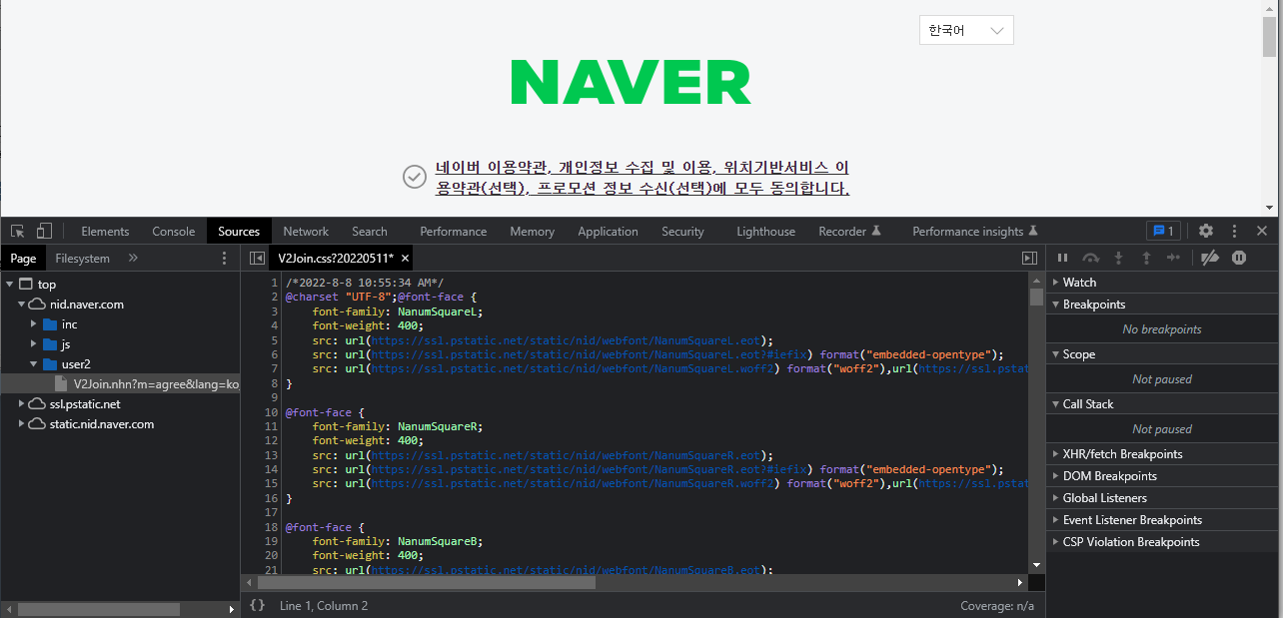Open the DevTools three-dot customize menu
This screenshot has height=618, width=1283.
[x=1235, y=231]
